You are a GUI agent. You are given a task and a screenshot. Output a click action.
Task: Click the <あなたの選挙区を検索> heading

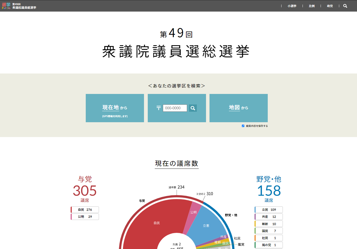tap(177, 86)
